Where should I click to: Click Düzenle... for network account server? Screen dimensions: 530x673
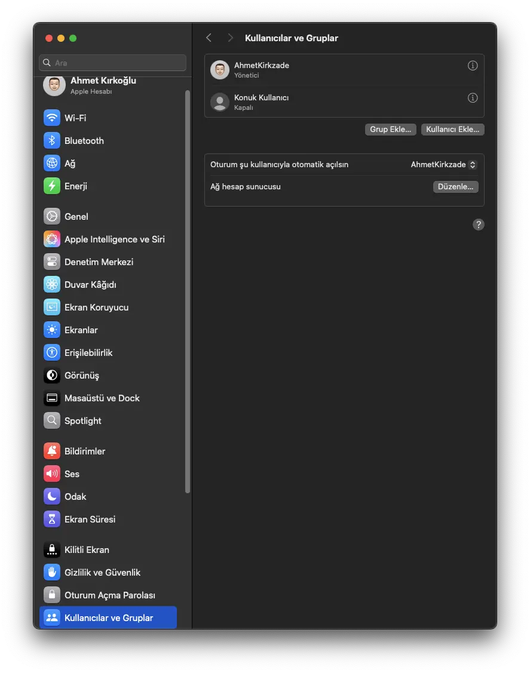456,187
